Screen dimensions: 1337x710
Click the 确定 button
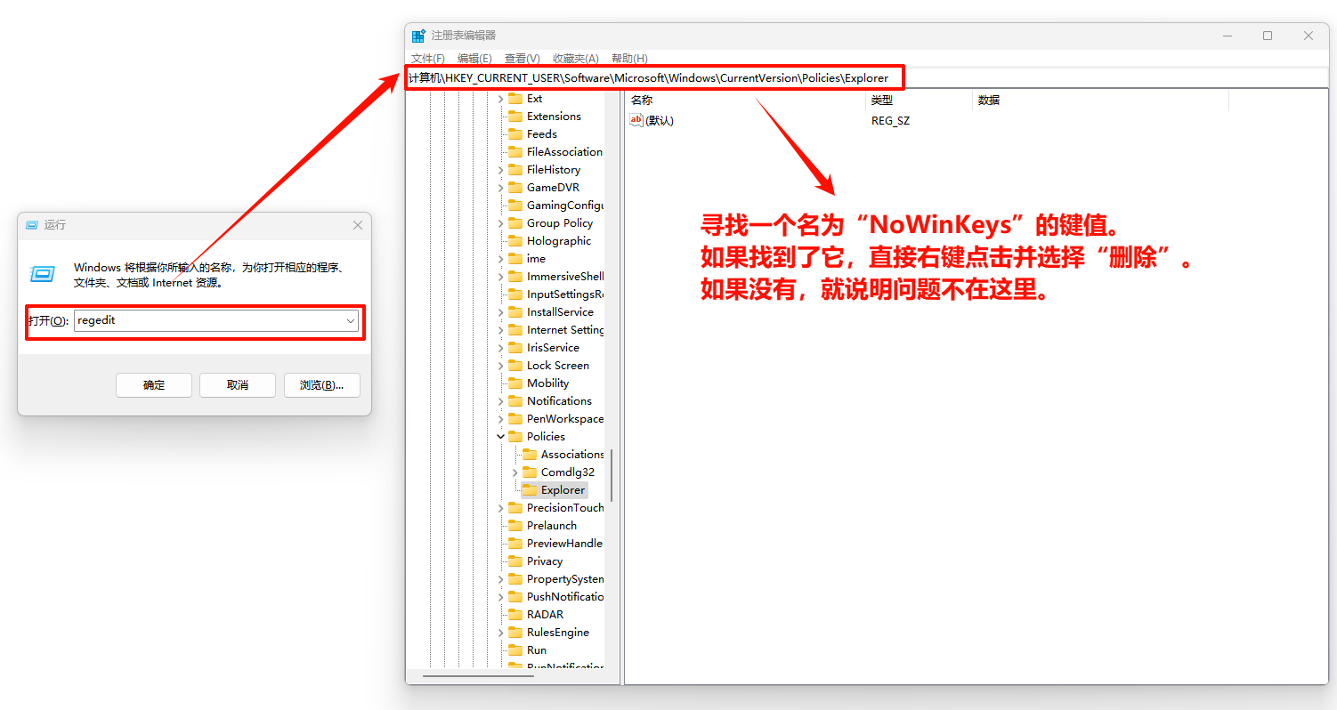point(153,384)
